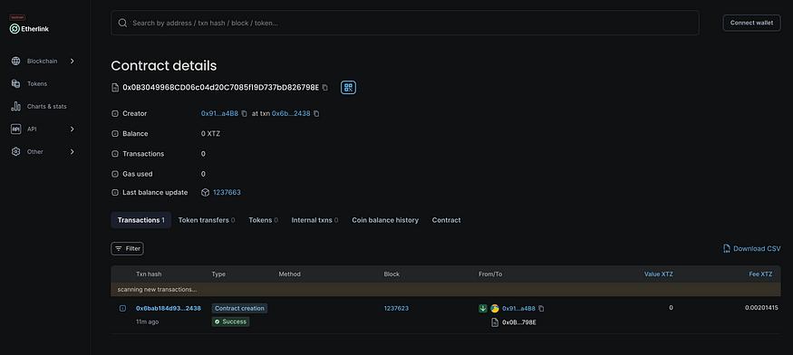Expand the API submenu chevron
The height and width of the screenshot is (355, 793).
pyautogui.click(x=72, y=129)
